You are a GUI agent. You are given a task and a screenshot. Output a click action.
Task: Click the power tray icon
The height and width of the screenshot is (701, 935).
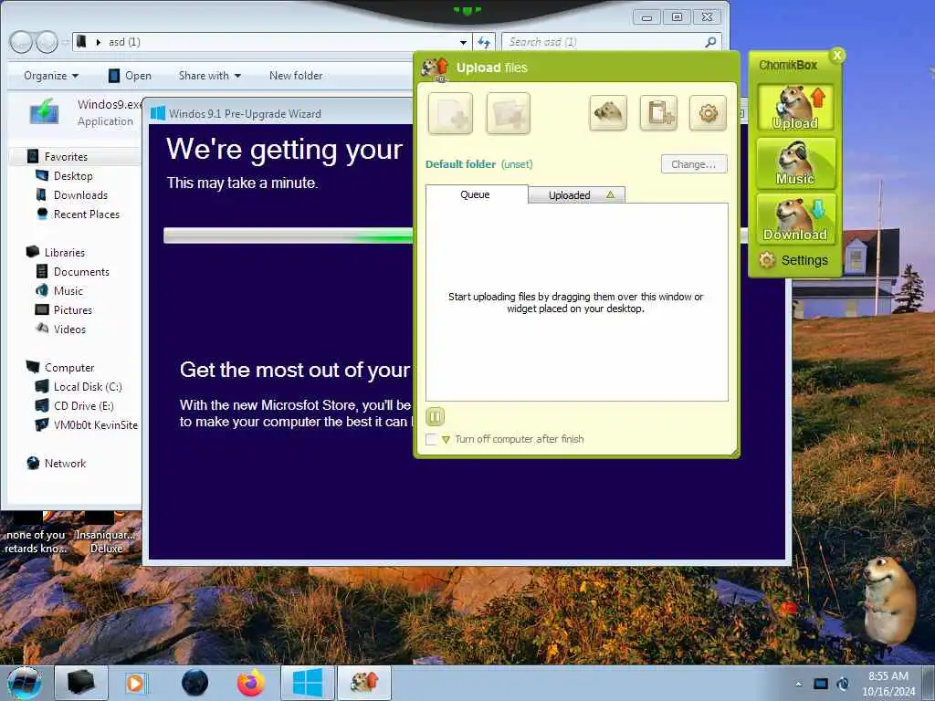(x=843, y=684)
